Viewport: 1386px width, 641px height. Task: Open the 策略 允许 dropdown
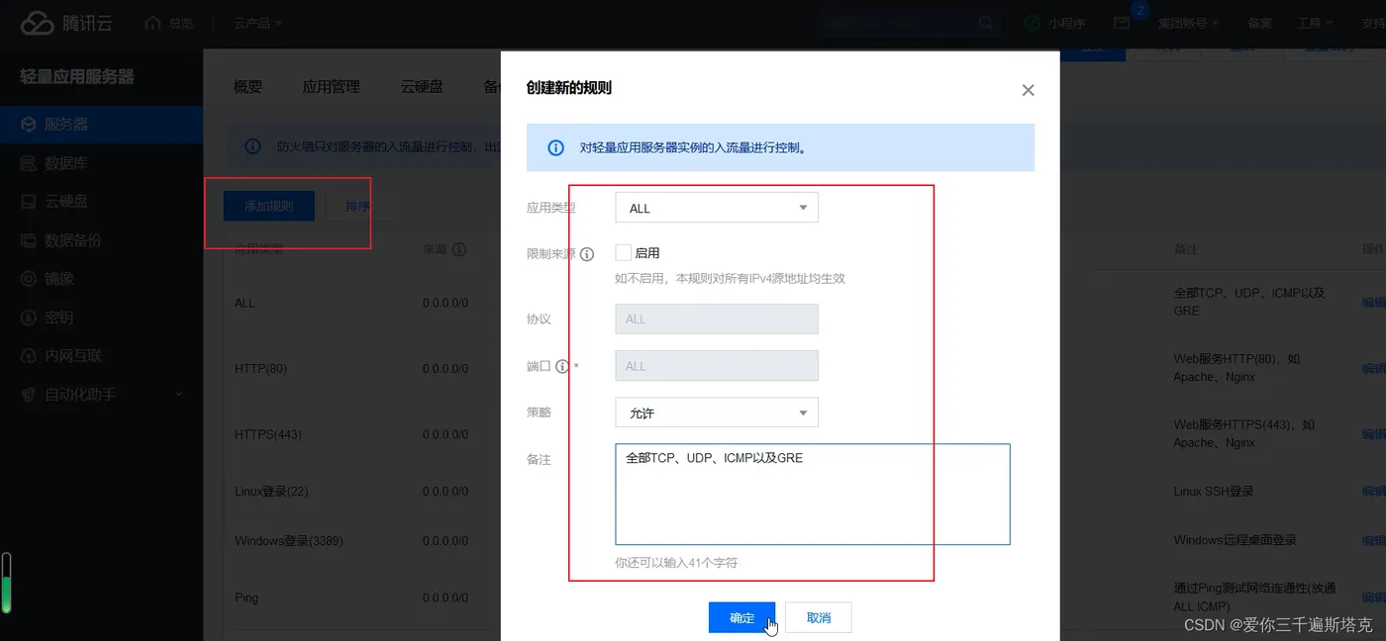717,412
